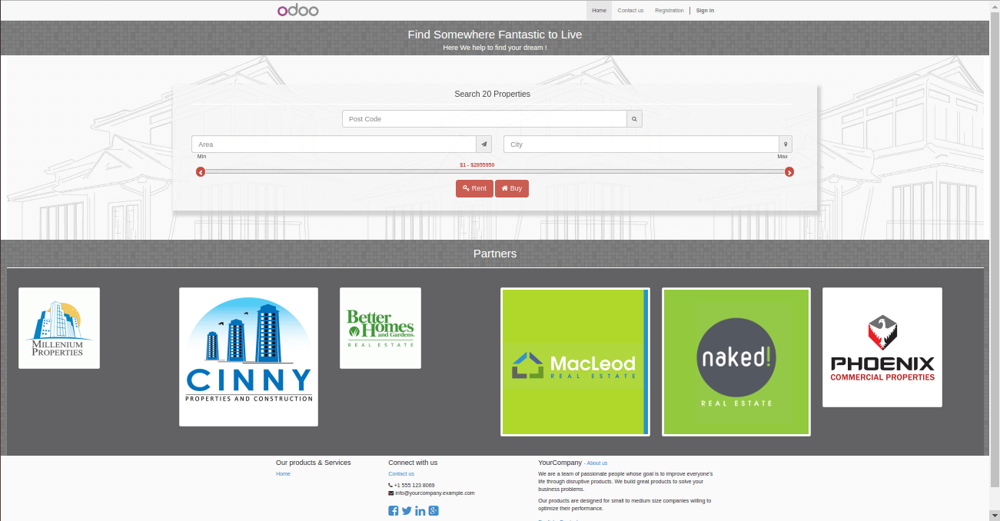This screenshot has width=1000, height=521.
Task: Click the Area location arrow icon
Action: pyautogui.click(x=484, y=144)
